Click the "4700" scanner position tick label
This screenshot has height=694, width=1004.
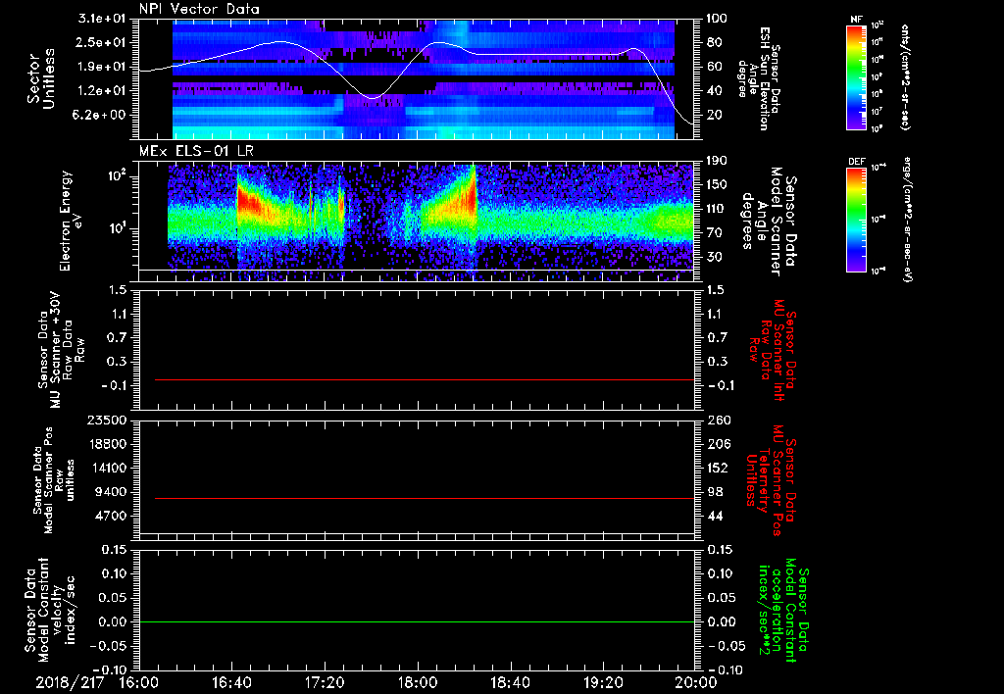click(x=112, y=516)
